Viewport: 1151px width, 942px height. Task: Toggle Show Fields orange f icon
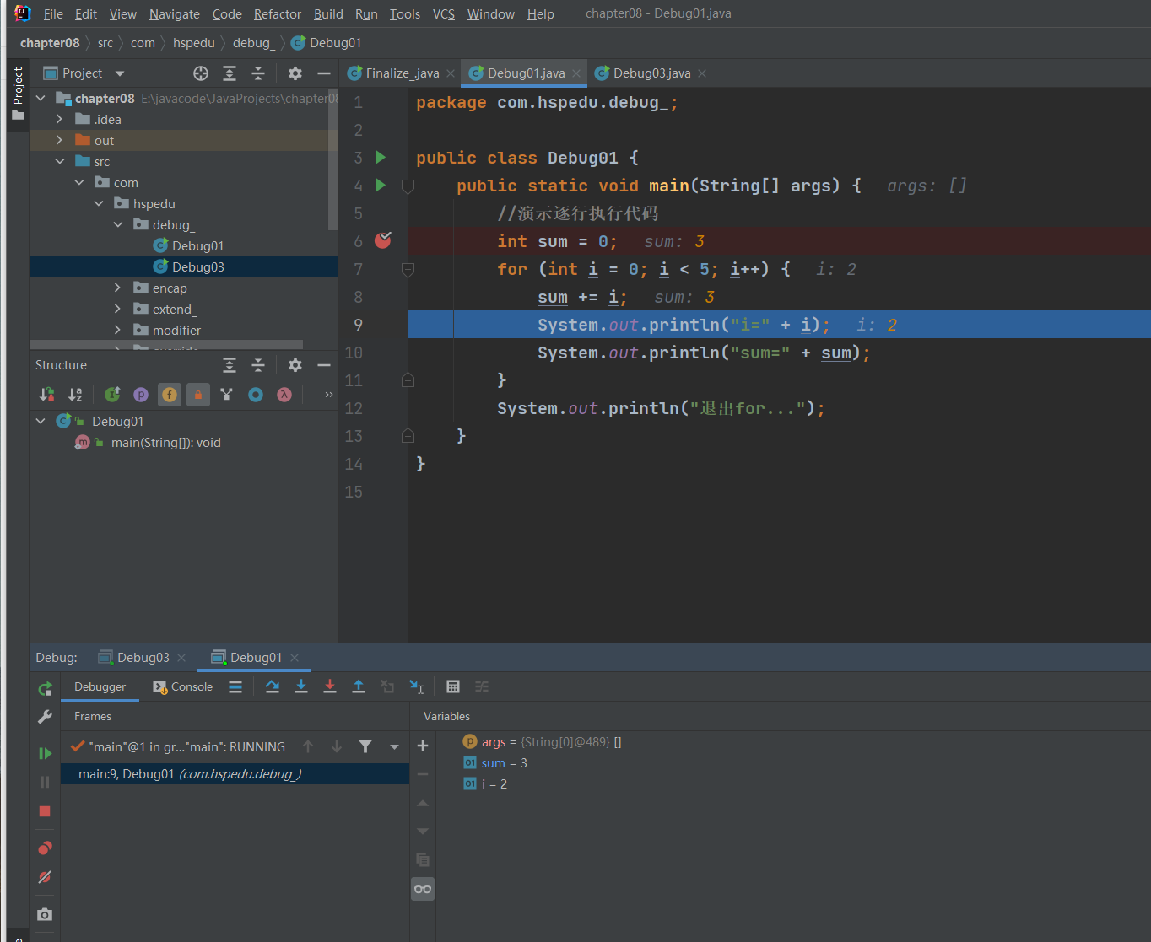pyautogui.click(x=170, y=394)
